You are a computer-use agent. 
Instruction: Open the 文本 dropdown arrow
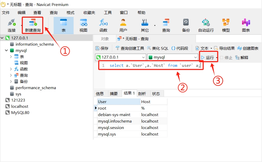point(211,49)
